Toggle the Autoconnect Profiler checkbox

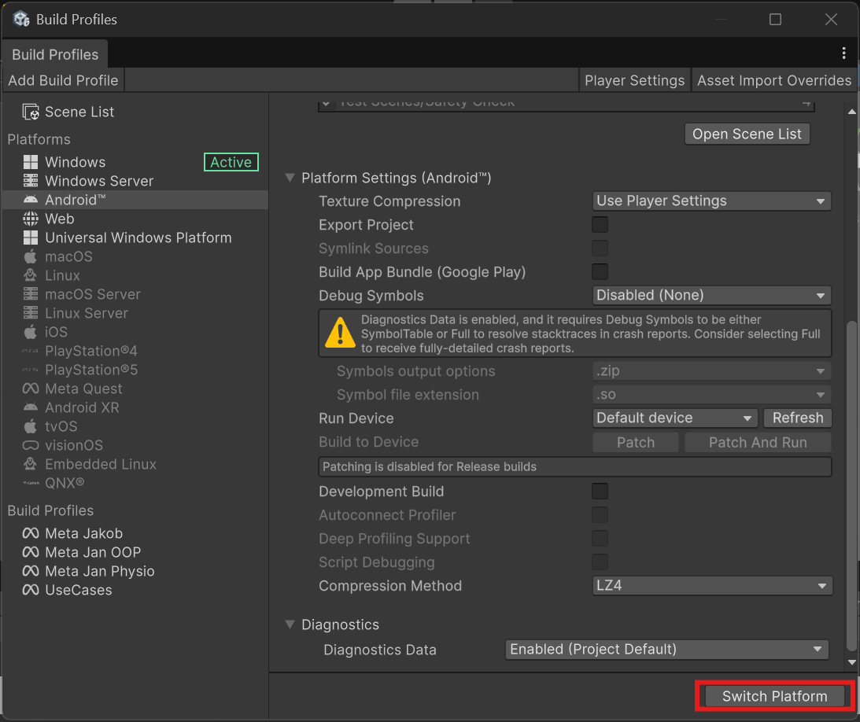pos(600,515)
